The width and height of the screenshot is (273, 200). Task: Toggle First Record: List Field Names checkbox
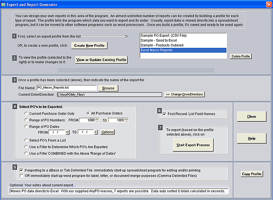(x=164, y=114)
